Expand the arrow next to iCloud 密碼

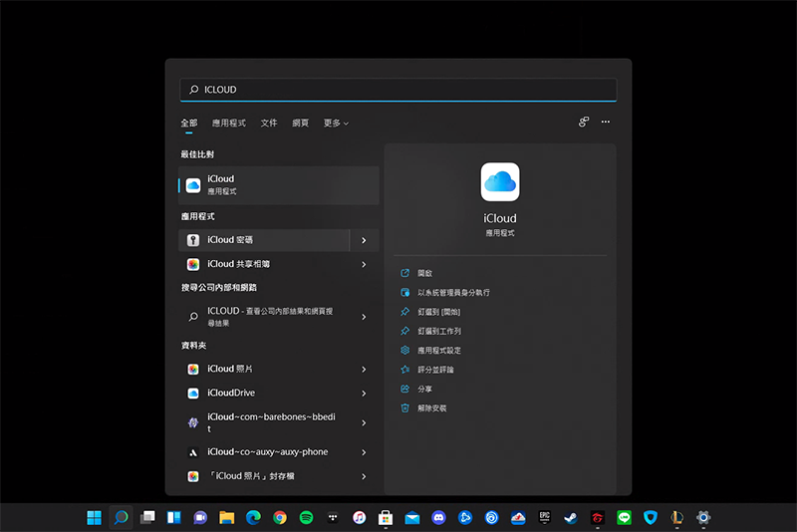tap(364, 240)
